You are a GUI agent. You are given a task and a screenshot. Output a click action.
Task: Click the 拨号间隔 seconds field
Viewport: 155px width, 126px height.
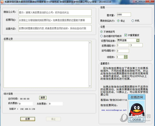[123, 51]
